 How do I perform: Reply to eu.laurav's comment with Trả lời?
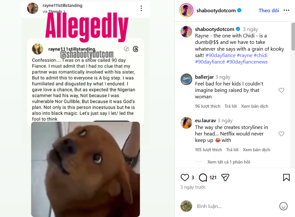(232, 150)
